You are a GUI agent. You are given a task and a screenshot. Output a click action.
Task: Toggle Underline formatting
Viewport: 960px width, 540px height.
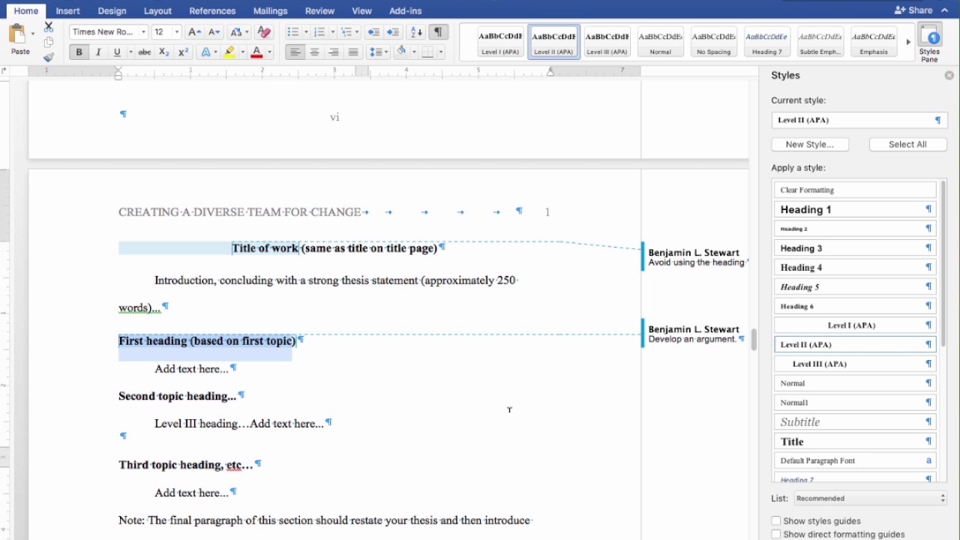(116, 52)
